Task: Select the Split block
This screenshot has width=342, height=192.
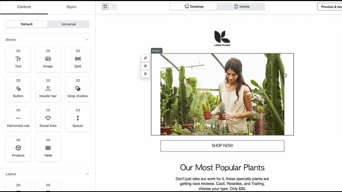Action: (78, 60)
